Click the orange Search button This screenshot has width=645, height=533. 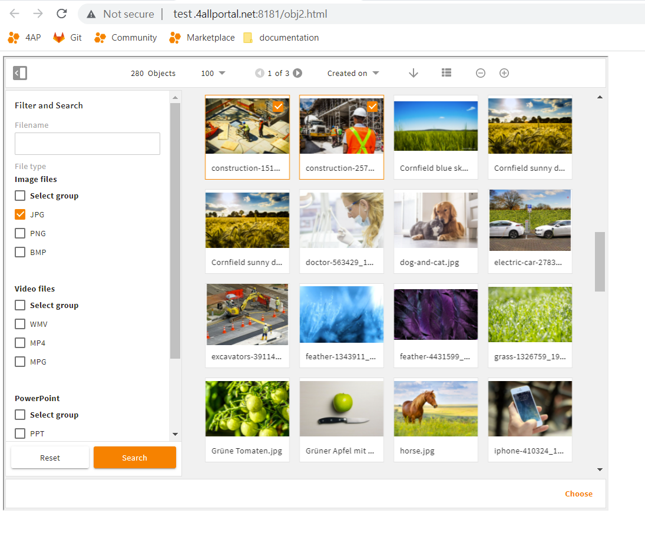coord(135,458)
